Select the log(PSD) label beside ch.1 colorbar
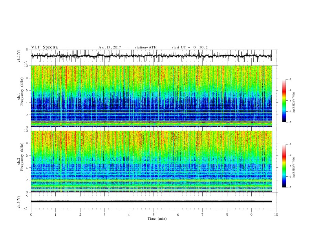The height and width of the screenshot is (241, 311). 294,103
